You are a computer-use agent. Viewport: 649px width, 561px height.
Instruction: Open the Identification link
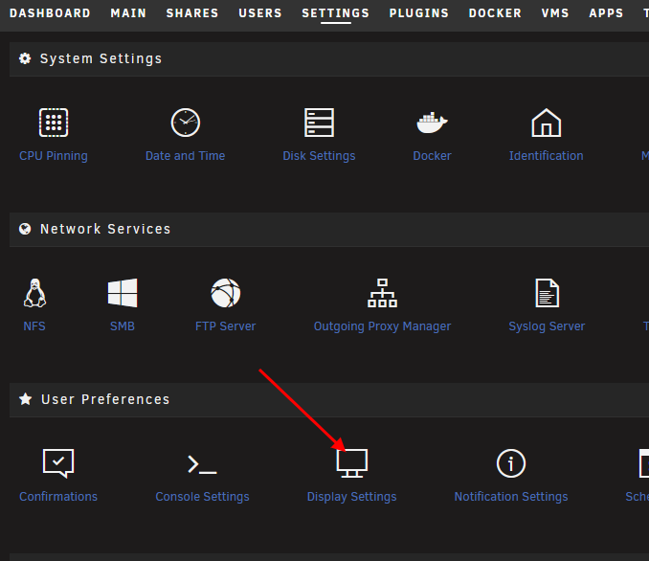(x=547, y=156)
